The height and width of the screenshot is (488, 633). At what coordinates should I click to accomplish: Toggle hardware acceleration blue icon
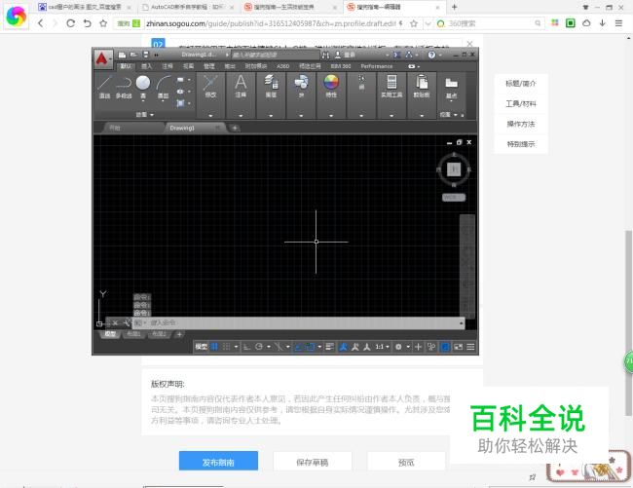point(445,347)
